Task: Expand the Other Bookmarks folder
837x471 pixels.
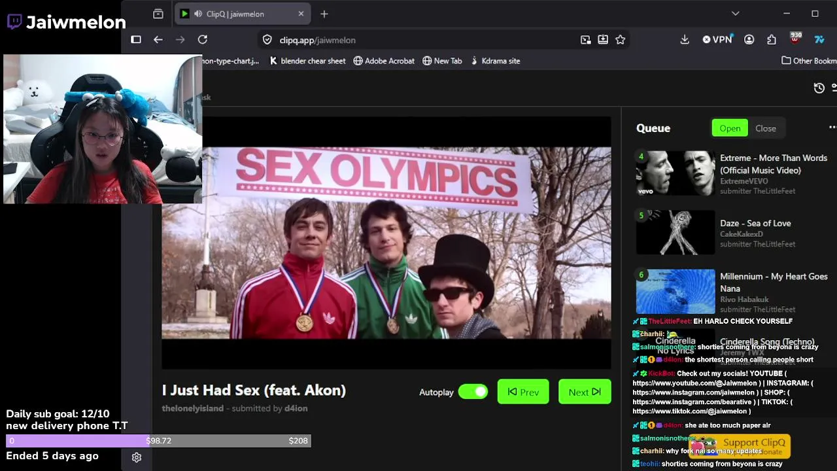Action: (809, 61)
